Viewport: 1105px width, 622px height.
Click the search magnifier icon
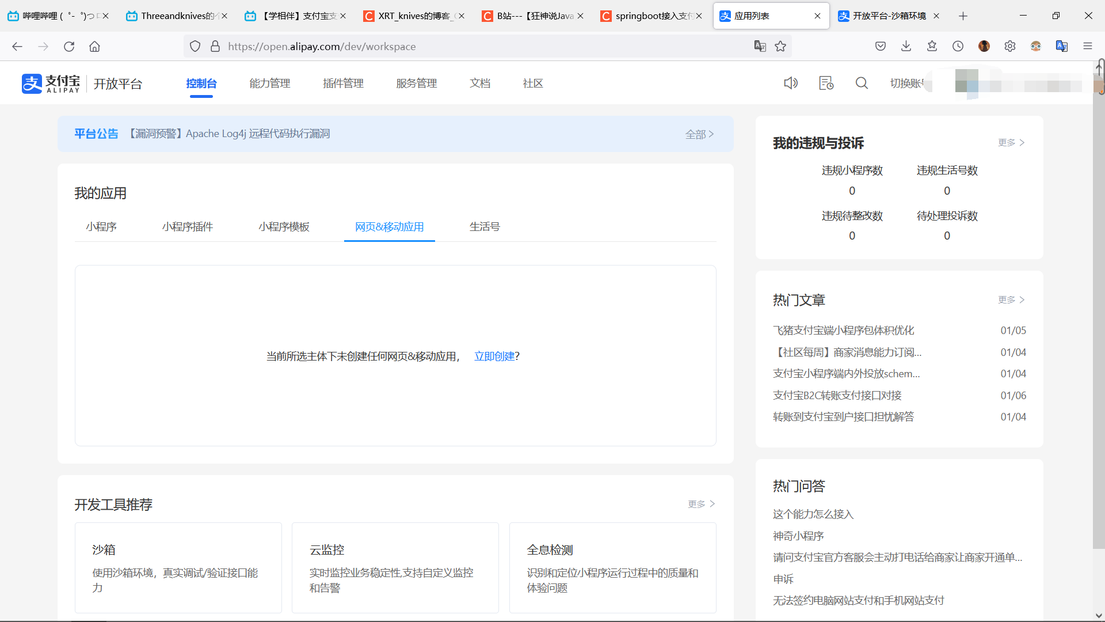(862, 83)
